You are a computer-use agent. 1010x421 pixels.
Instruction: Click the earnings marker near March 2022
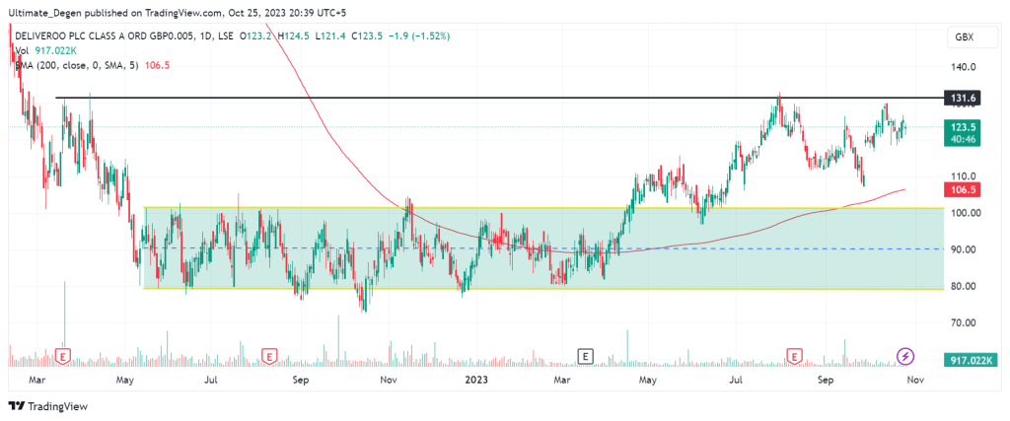(63, 355)
